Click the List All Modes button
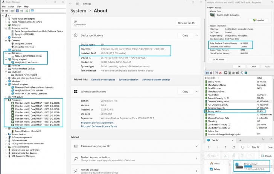Image resolution: width=274 pixels, height=174 pixels. (218, 59)
